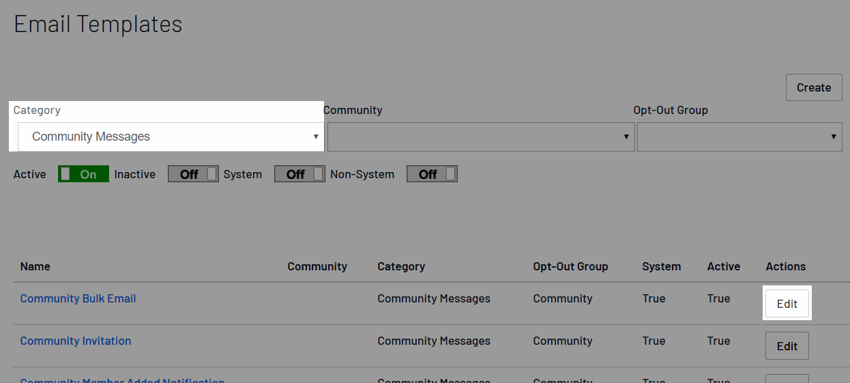850x383 pixels.
Task: Enable the System toggle switch
Action: (x=299, y=174)
